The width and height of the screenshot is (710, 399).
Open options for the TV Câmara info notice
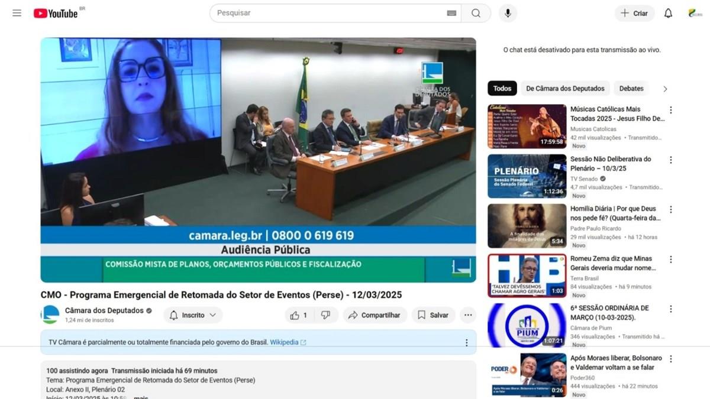466,342
